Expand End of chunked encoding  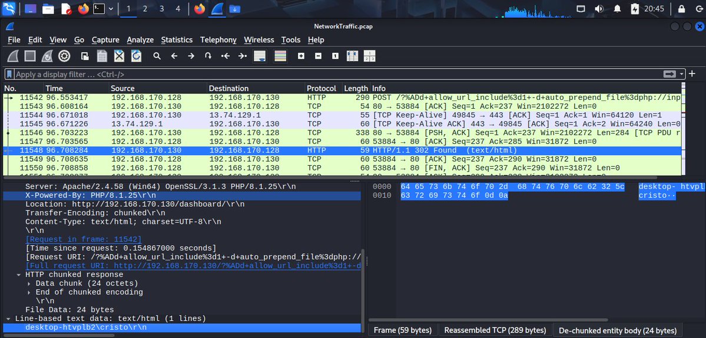[29, 292]
